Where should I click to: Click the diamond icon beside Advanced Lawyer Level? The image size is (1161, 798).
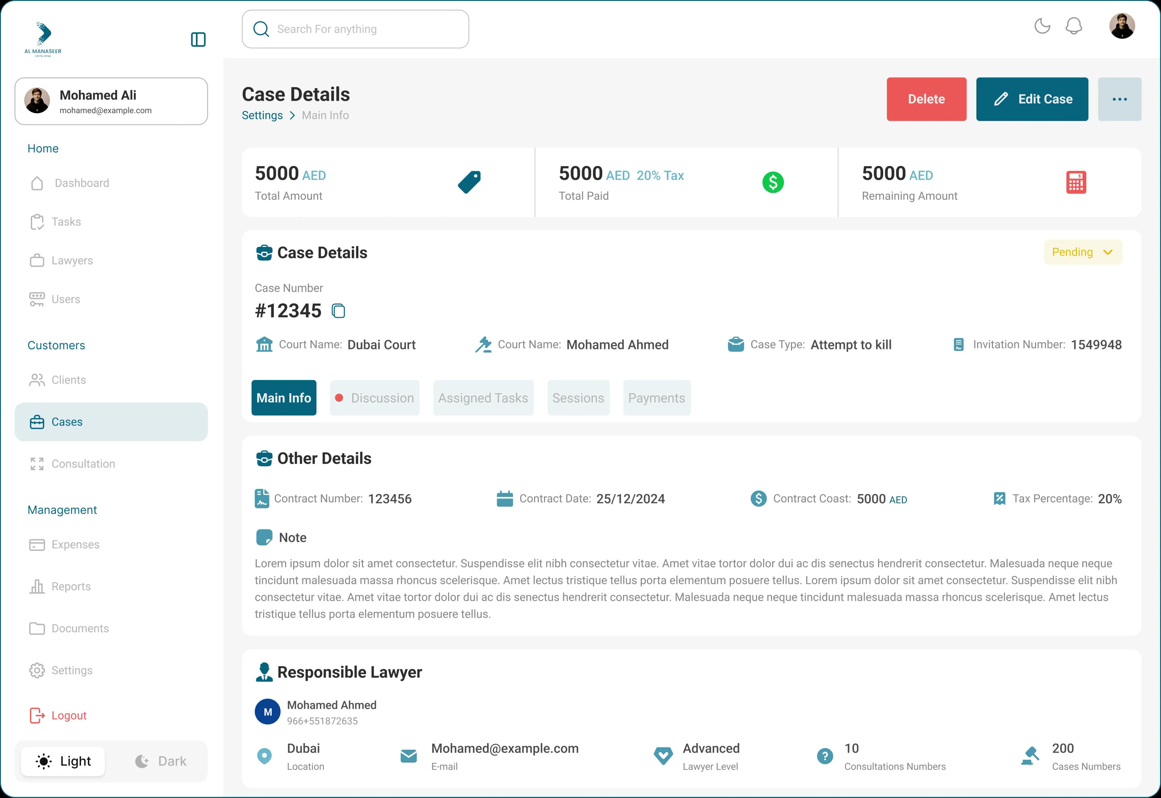pyautogui.click(x=663, y=756)
